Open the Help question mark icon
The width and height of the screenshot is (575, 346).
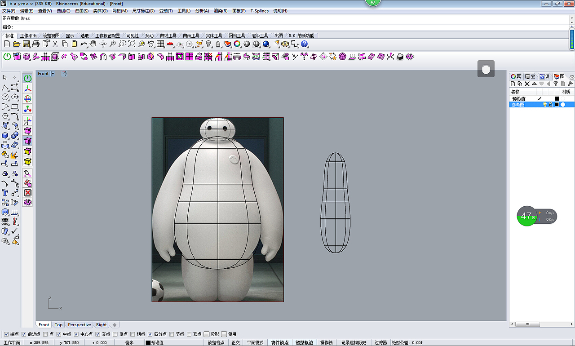pyautogui.click(x=305, y=44)
